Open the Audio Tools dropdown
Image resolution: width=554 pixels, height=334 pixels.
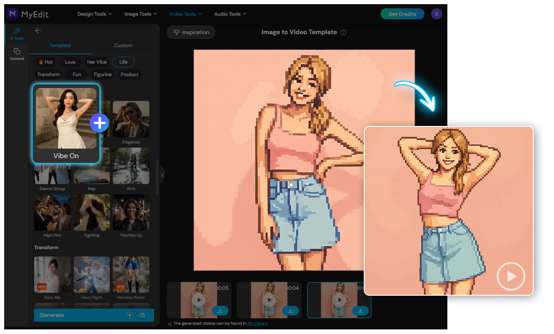[x=230, y=14]
